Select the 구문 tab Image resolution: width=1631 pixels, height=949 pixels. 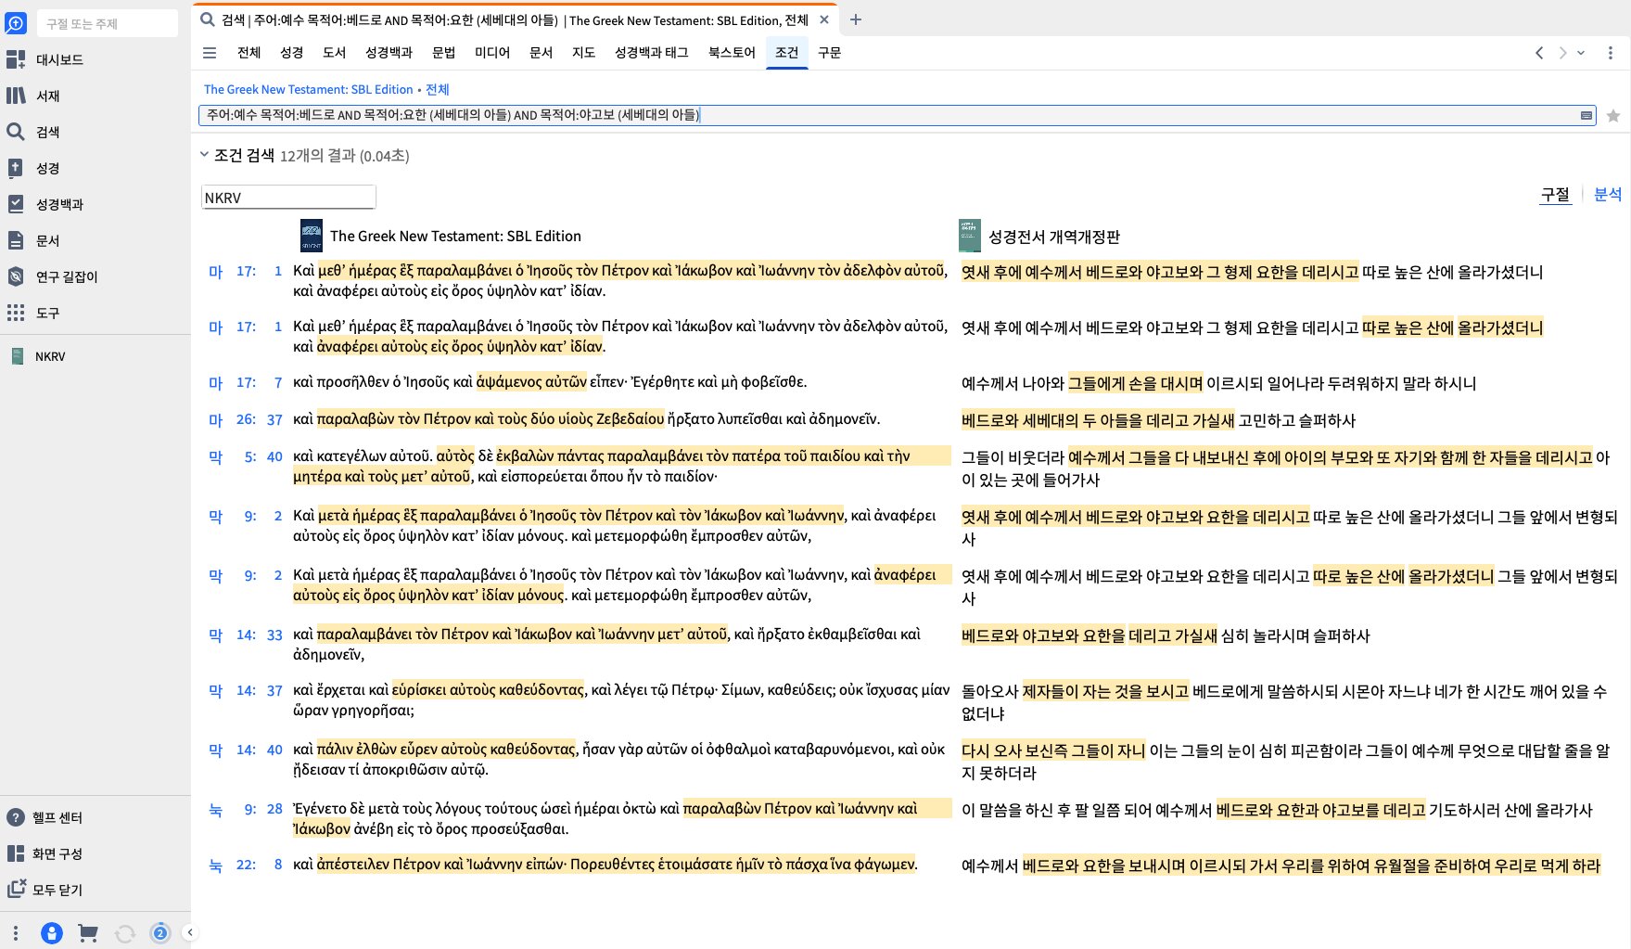(x=830, y=53)
